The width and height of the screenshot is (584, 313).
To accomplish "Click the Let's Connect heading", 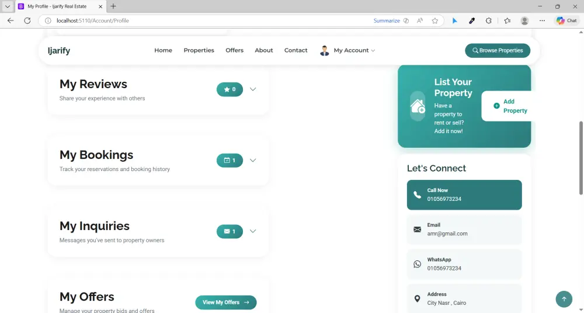I will click(436, 168).
